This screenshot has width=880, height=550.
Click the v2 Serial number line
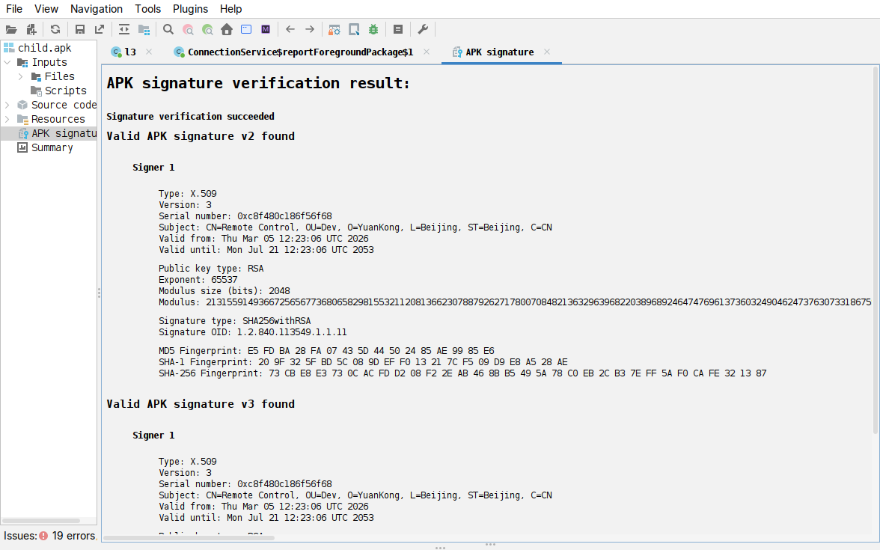245,216
